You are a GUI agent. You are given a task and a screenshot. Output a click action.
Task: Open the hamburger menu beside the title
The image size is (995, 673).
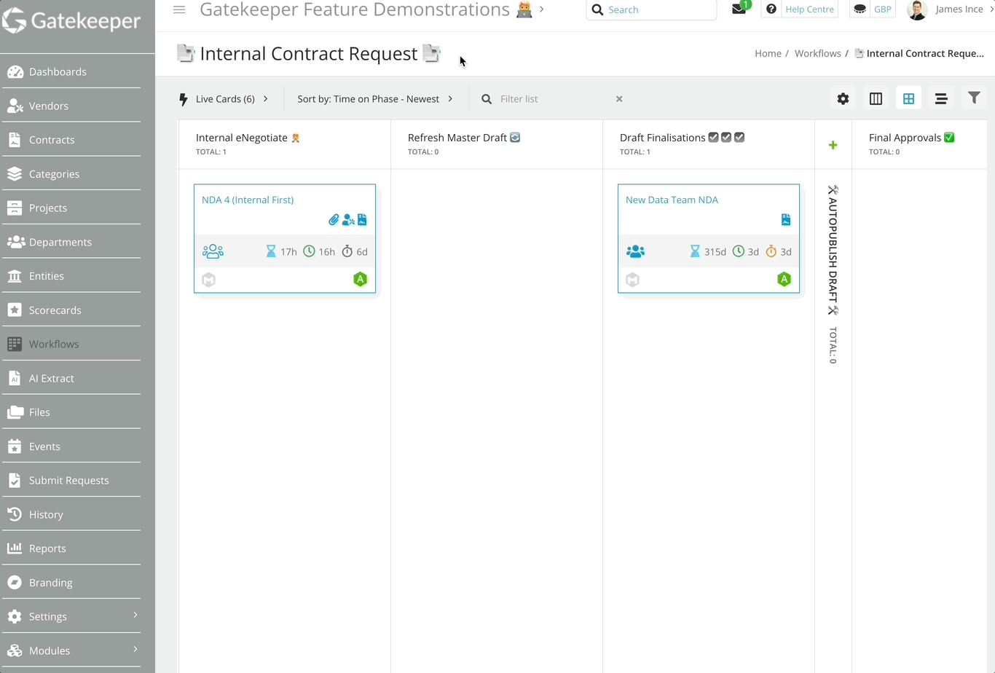179,9
